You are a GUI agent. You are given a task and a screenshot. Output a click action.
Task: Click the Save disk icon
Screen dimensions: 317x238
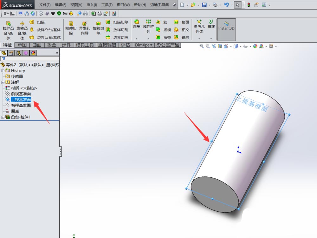[x=204, y=5]
